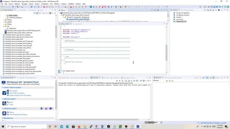Image resolution: width=230 pixels, height=129 pixels.
Task: Click Import SDK example(s)... link
Action: coord(17,93)
